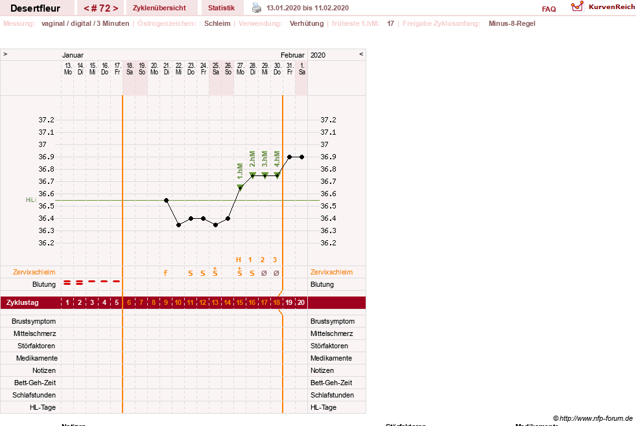
Task: Select the 4.hM temperature marker
Action: point(277,175)
